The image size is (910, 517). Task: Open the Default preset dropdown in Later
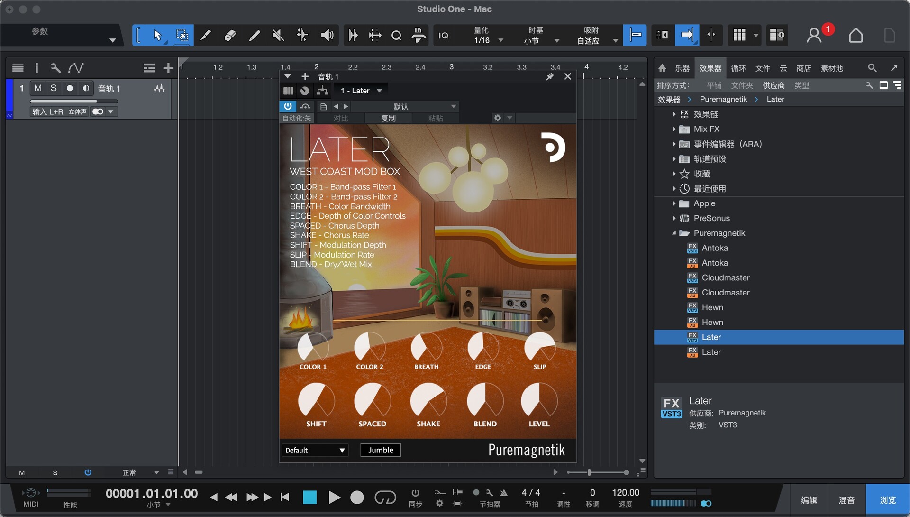315,450
